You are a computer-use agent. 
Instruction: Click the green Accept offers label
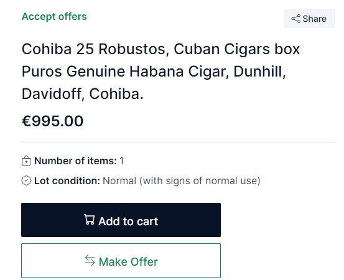[x=54, y=16]
